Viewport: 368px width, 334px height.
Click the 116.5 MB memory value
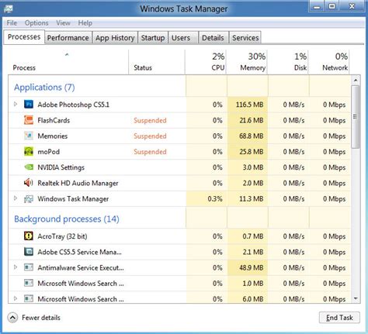(x=250, y=105)
